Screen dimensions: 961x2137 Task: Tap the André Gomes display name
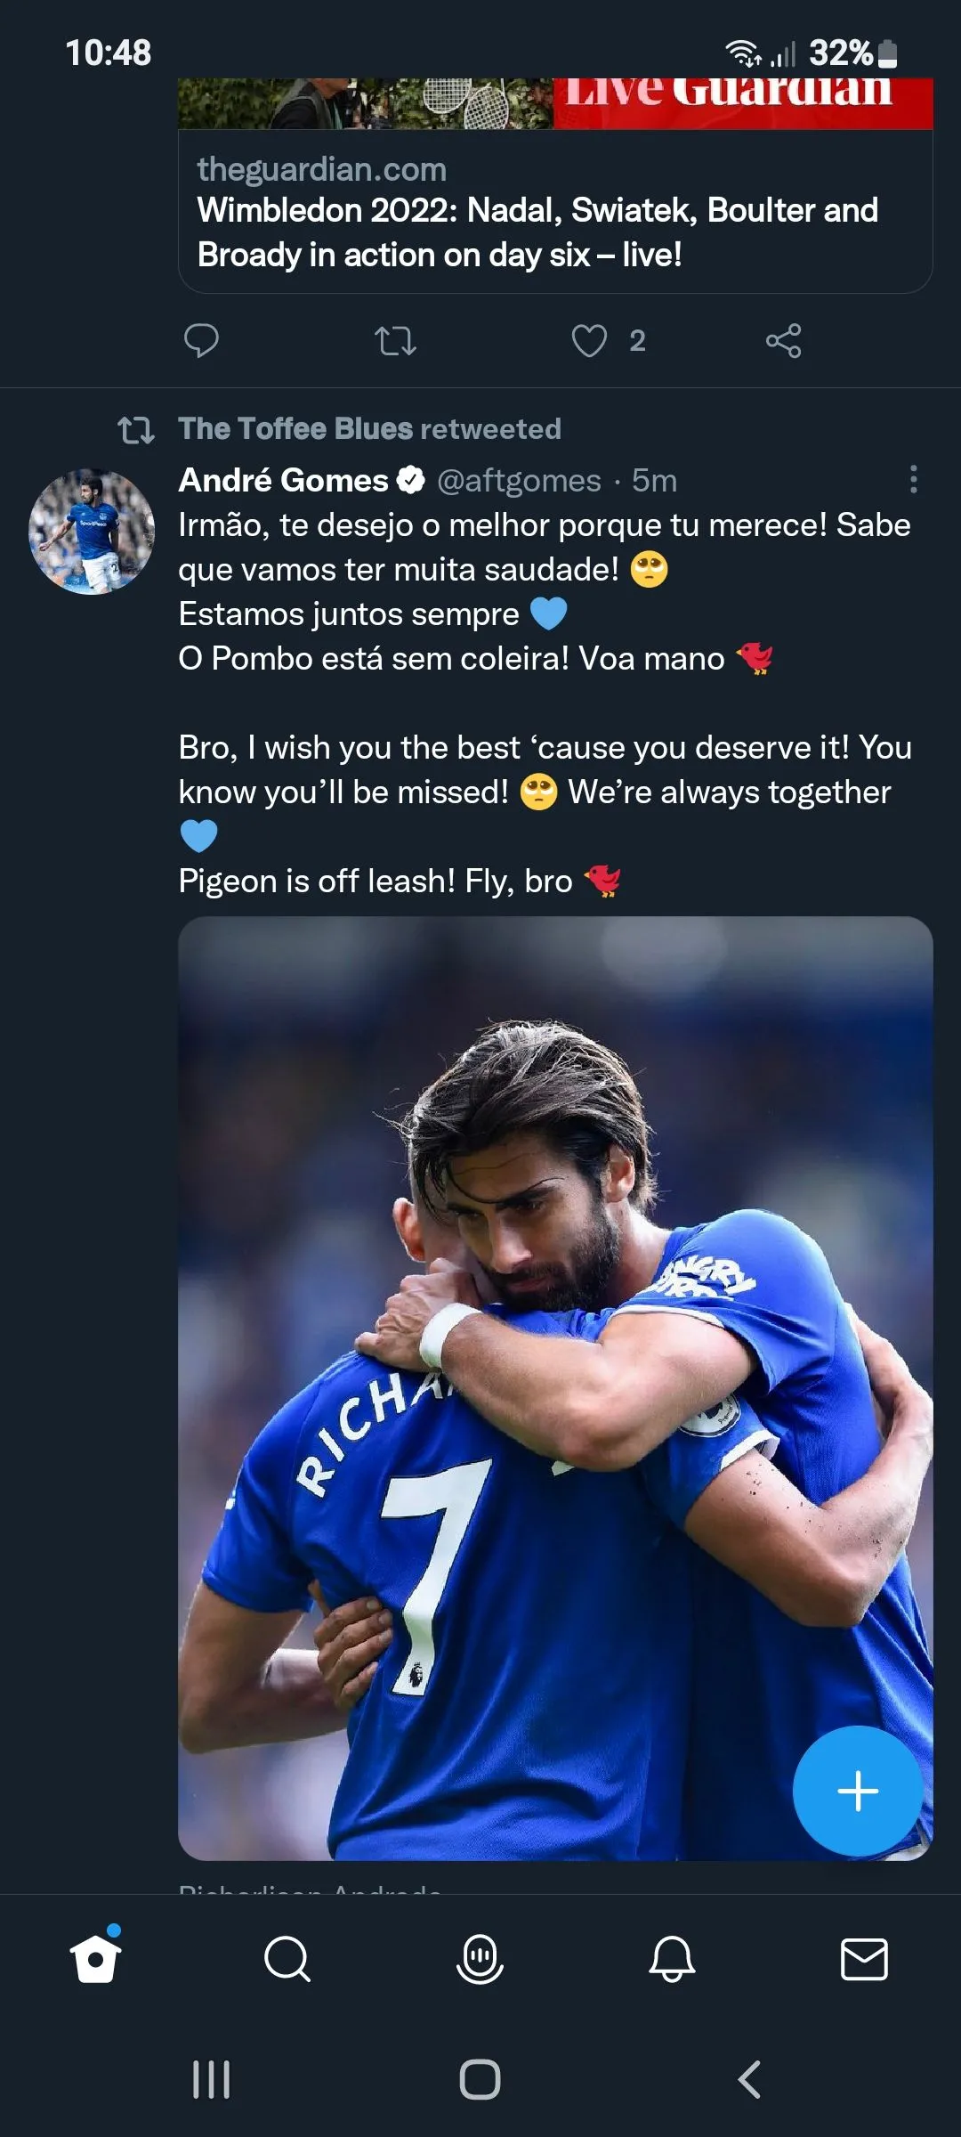pyautogui.click(x=283, y=481)
